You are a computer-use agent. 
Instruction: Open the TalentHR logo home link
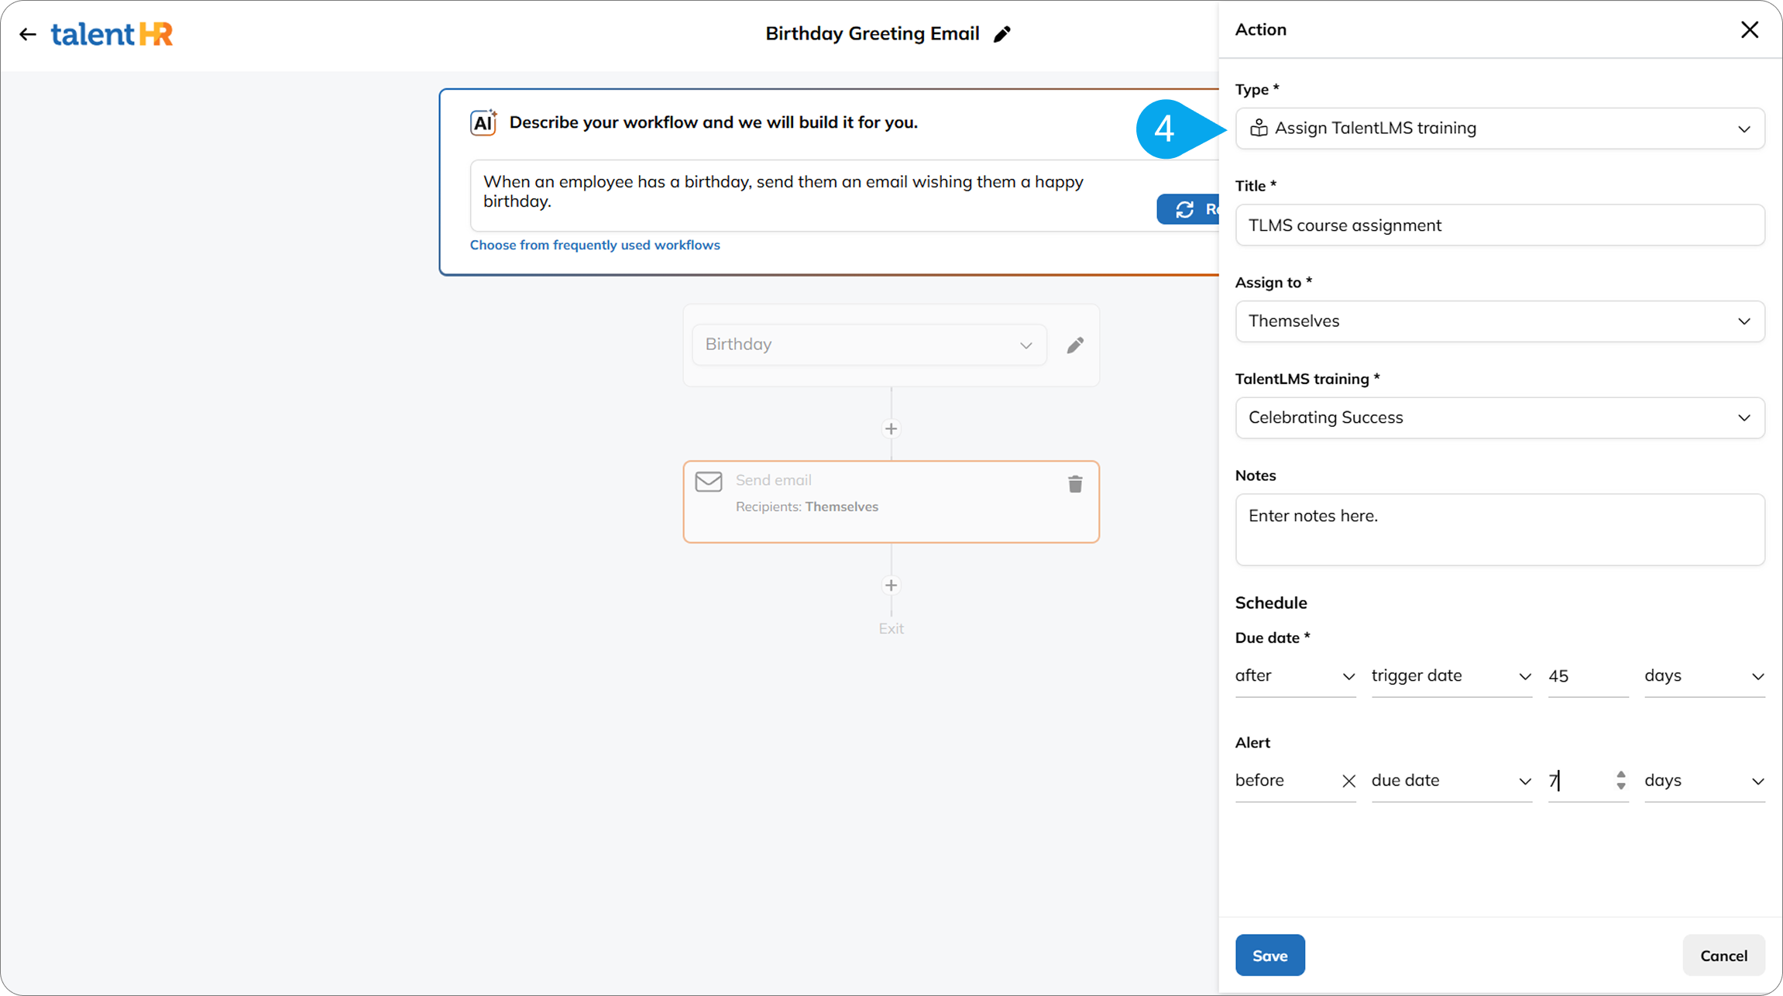tap(112, 34)
